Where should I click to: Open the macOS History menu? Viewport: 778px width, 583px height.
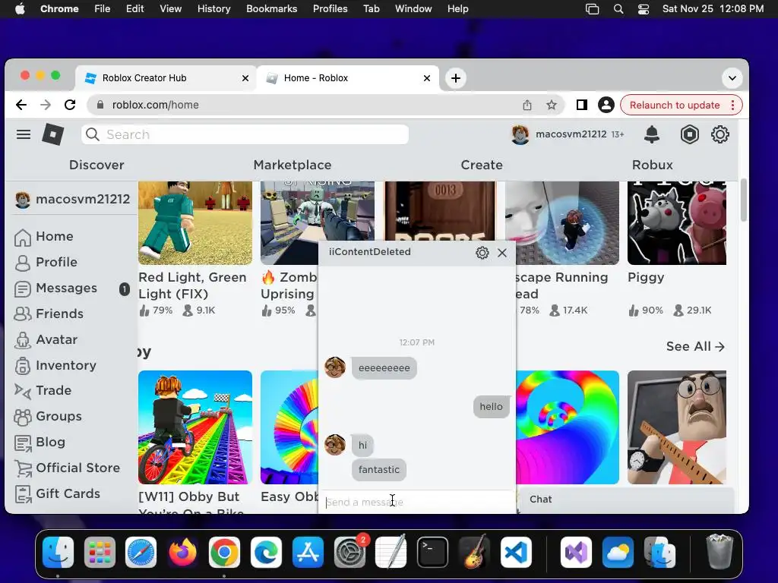point(213,9)
